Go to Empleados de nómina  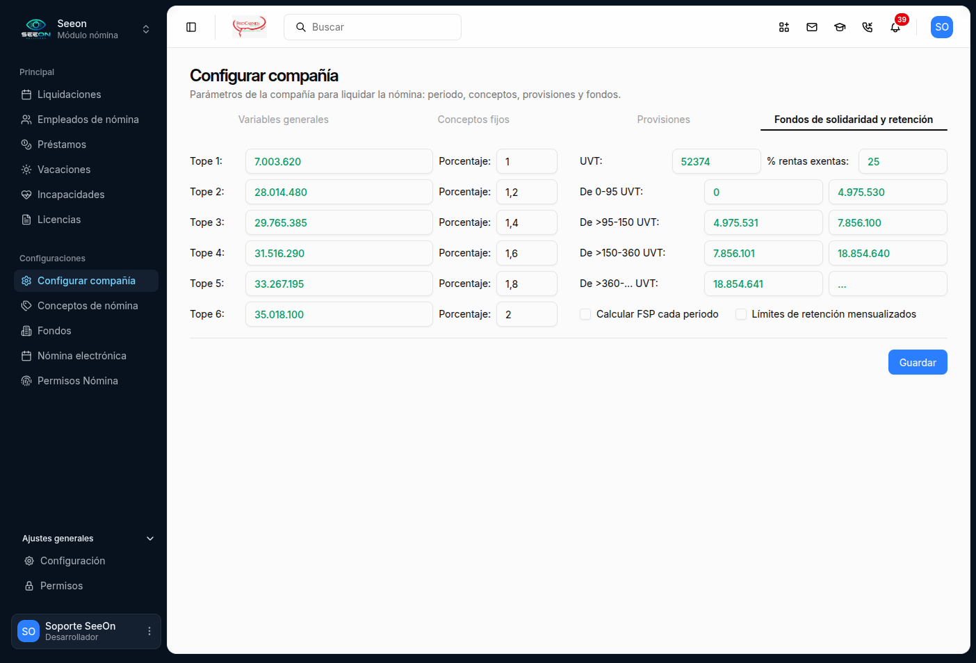pos(86,120)
